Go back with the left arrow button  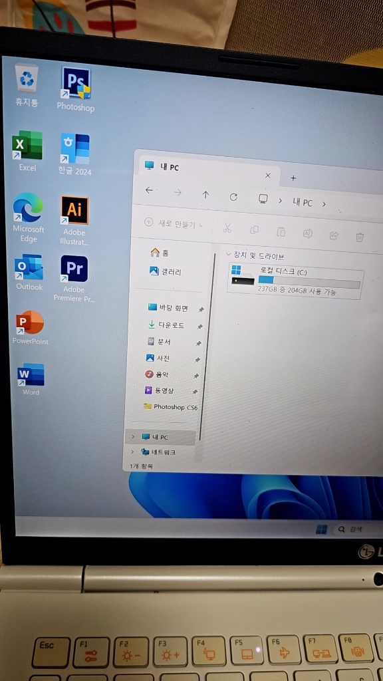149,190
